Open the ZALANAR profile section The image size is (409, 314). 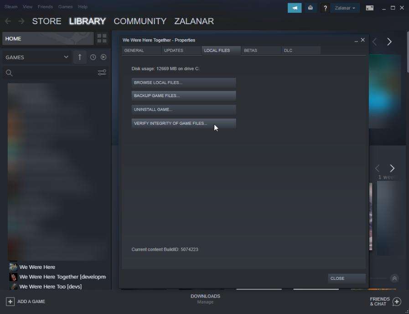[194, 21]
